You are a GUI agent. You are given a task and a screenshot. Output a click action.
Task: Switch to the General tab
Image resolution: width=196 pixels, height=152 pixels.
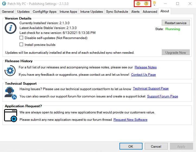click(8, 11)
